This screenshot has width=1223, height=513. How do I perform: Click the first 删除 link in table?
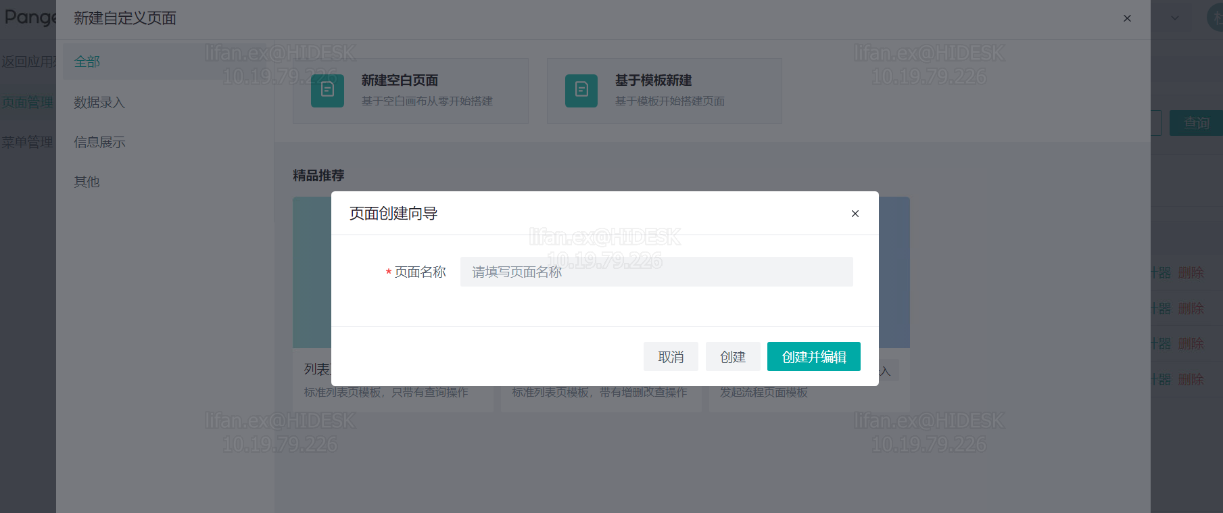click(x=1191, y=272)
